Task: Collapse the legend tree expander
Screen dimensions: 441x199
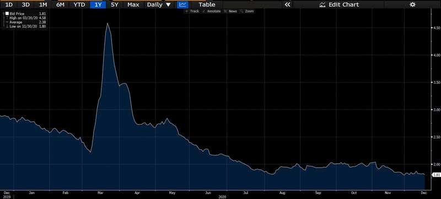Action: (x=3, y=13)
